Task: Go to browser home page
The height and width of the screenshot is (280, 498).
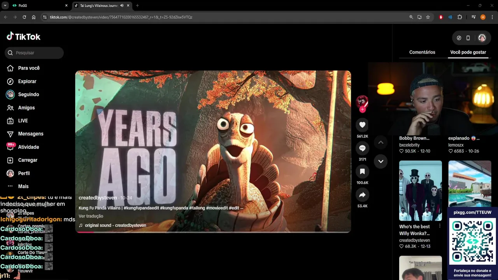Action: [34, 17]
